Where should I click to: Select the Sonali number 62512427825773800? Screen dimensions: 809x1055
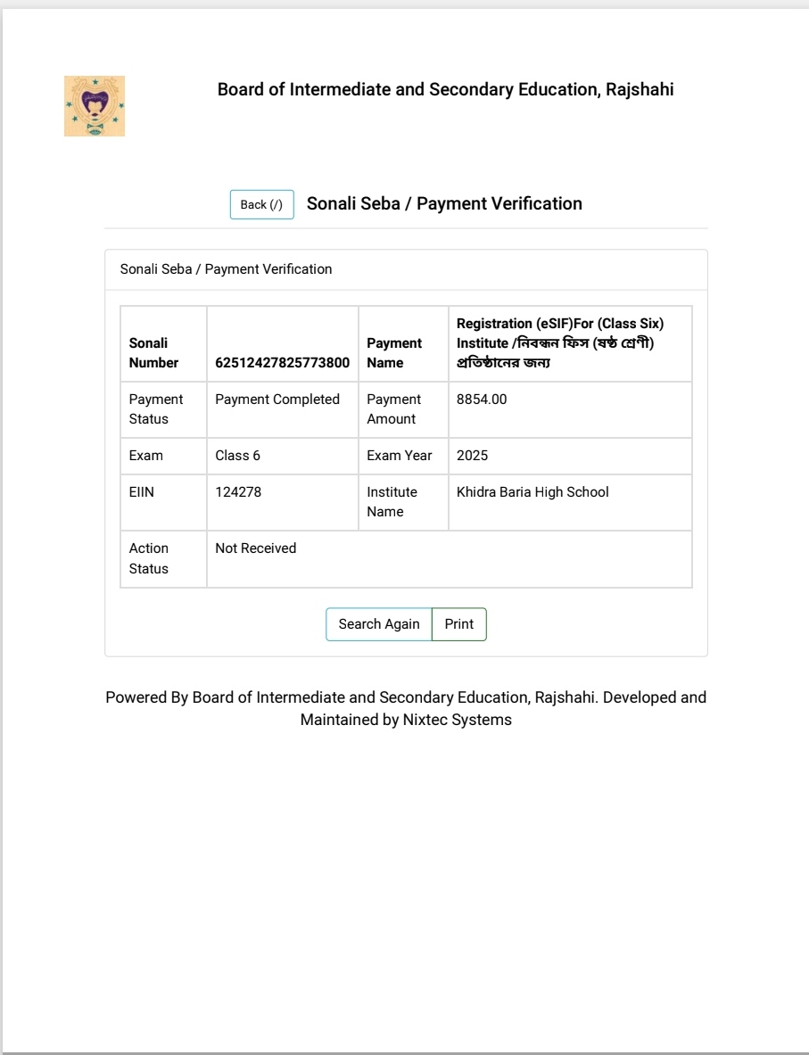(282, 363)
